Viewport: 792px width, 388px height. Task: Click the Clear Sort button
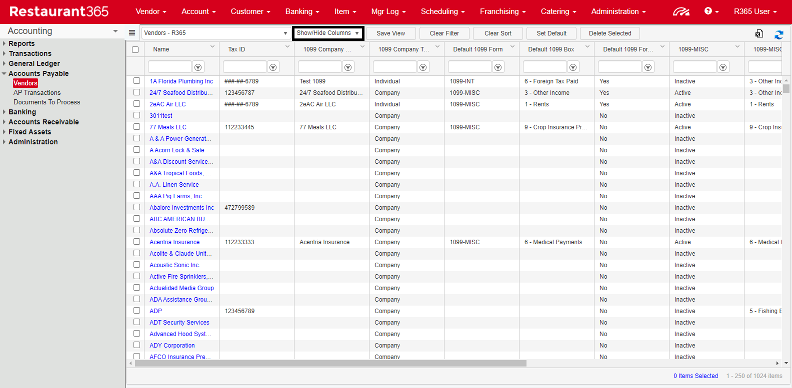click(x=498, y=33)
